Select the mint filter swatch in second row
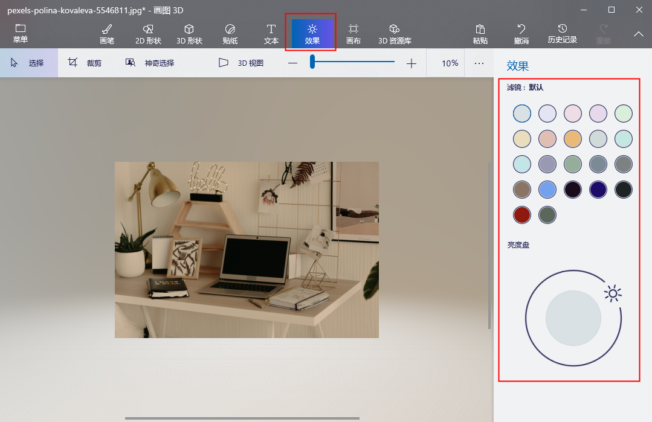The width and height of the screenshot is (652, 422). (x=624, y=139)
